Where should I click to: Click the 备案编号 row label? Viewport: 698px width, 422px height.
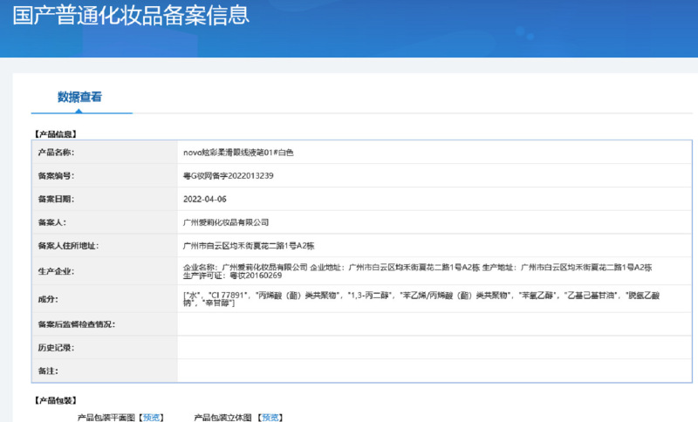(x=56, y=175)
